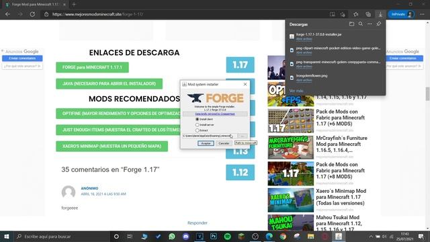Open Pack de Mods Fabric (+8 MODS) link
The width and height of the screenshot is (430, 242).
[x=341, y=171]
